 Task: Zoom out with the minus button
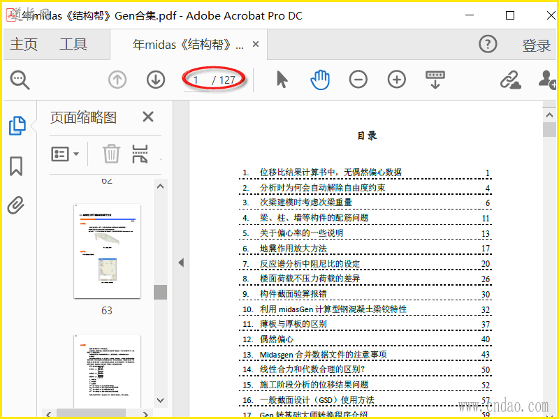tap(358, 80)
